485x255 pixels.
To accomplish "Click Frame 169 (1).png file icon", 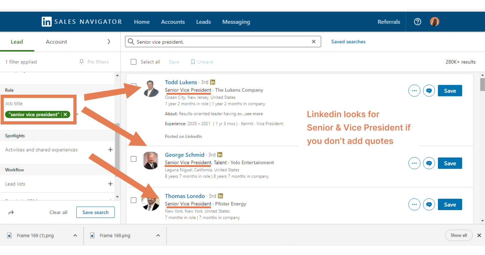I will coord(9,235).
